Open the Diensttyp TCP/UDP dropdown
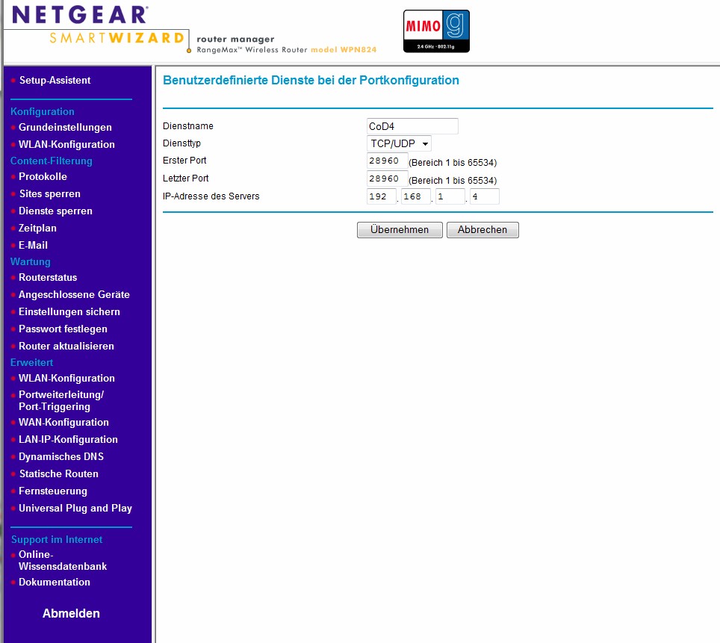The image size is (720, 643). [x=399, y=143]
